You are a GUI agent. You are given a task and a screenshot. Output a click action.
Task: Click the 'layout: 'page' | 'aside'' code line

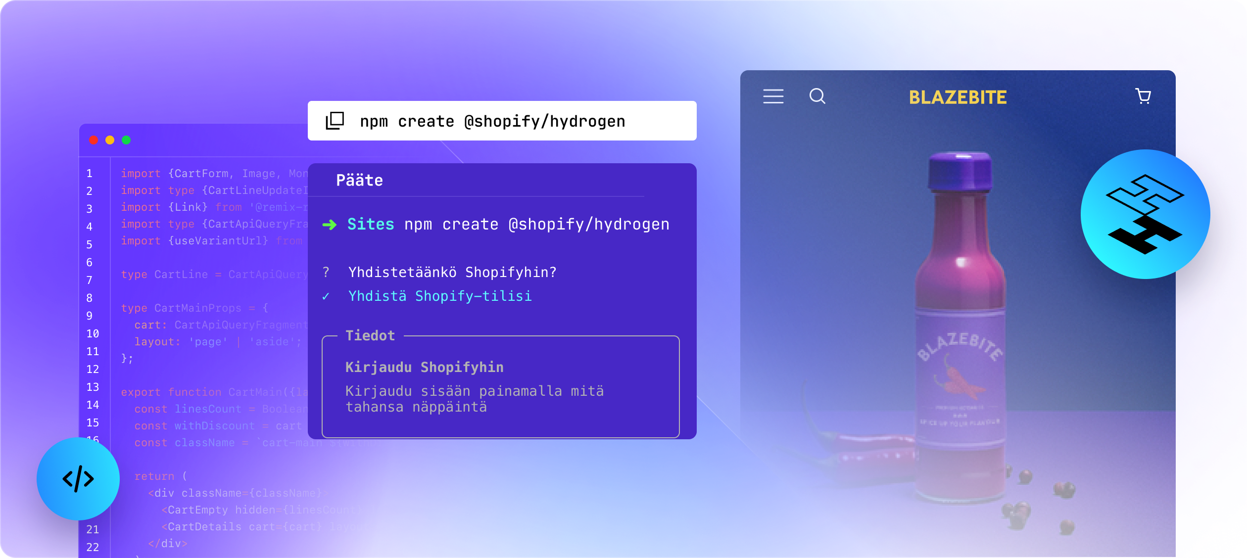tap(218, 342)
